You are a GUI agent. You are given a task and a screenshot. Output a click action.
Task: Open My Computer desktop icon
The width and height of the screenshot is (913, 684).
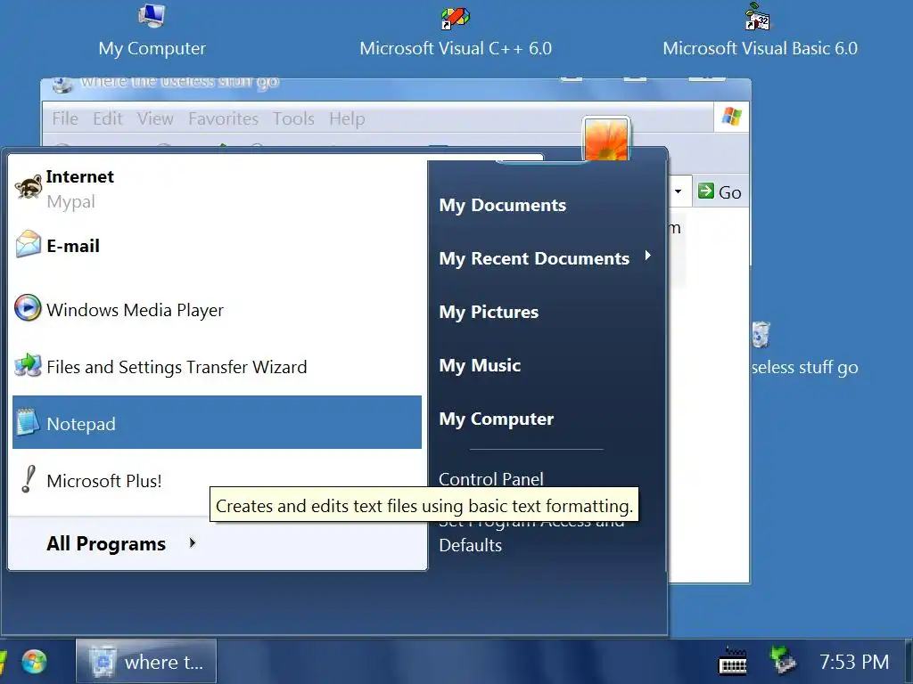[x=152, y=16]
